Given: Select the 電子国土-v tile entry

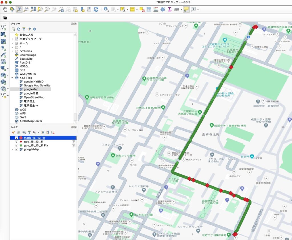Looking at the screenshot, I should pyautogui.click(x=31, y=106).
